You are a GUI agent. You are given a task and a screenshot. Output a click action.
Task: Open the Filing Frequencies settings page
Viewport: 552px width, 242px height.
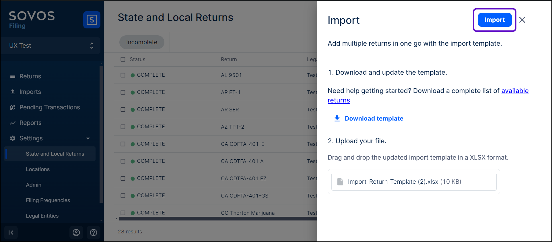pos(48,200)
